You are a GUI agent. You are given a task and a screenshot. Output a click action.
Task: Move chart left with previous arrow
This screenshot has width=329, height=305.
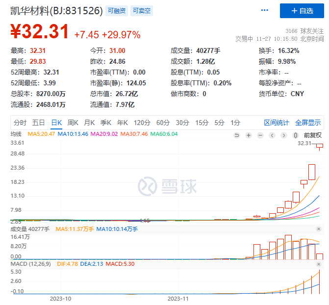coord(272,135)
